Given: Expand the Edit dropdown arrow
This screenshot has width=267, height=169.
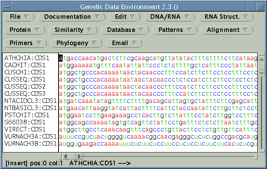Looking at the screenshot, I should pyautogui.click(x=132, y=17).
